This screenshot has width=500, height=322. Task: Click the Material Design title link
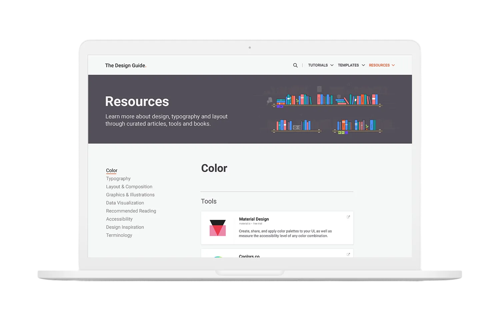(x=254, y=219)
